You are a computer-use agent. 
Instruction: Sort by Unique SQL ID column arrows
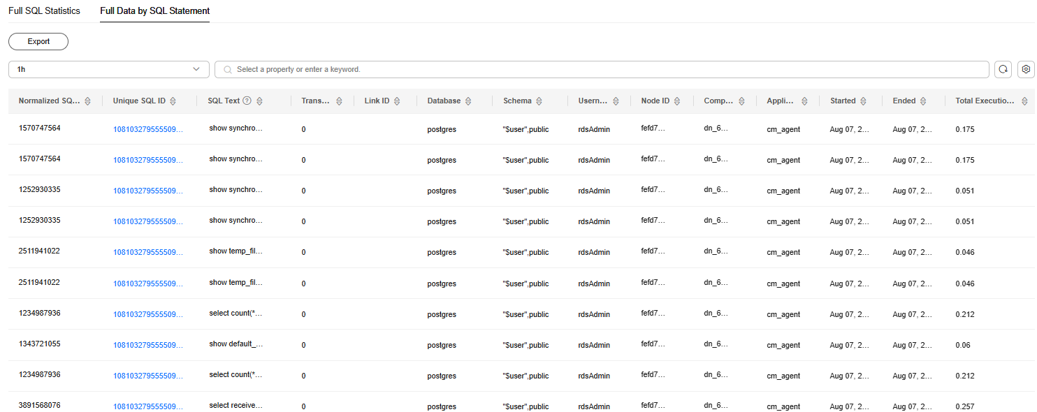click(173, 101)
